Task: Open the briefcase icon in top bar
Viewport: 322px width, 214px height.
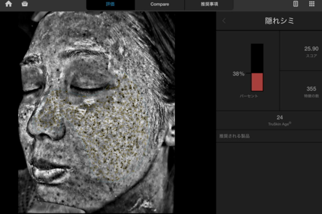Action: pos(25,4)
